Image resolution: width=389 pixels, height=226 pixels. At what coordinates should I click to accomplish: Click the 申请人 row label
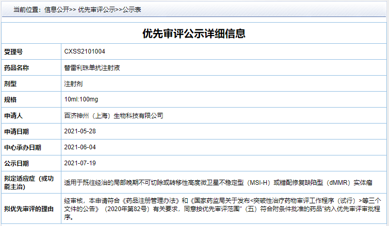[13, 116]
